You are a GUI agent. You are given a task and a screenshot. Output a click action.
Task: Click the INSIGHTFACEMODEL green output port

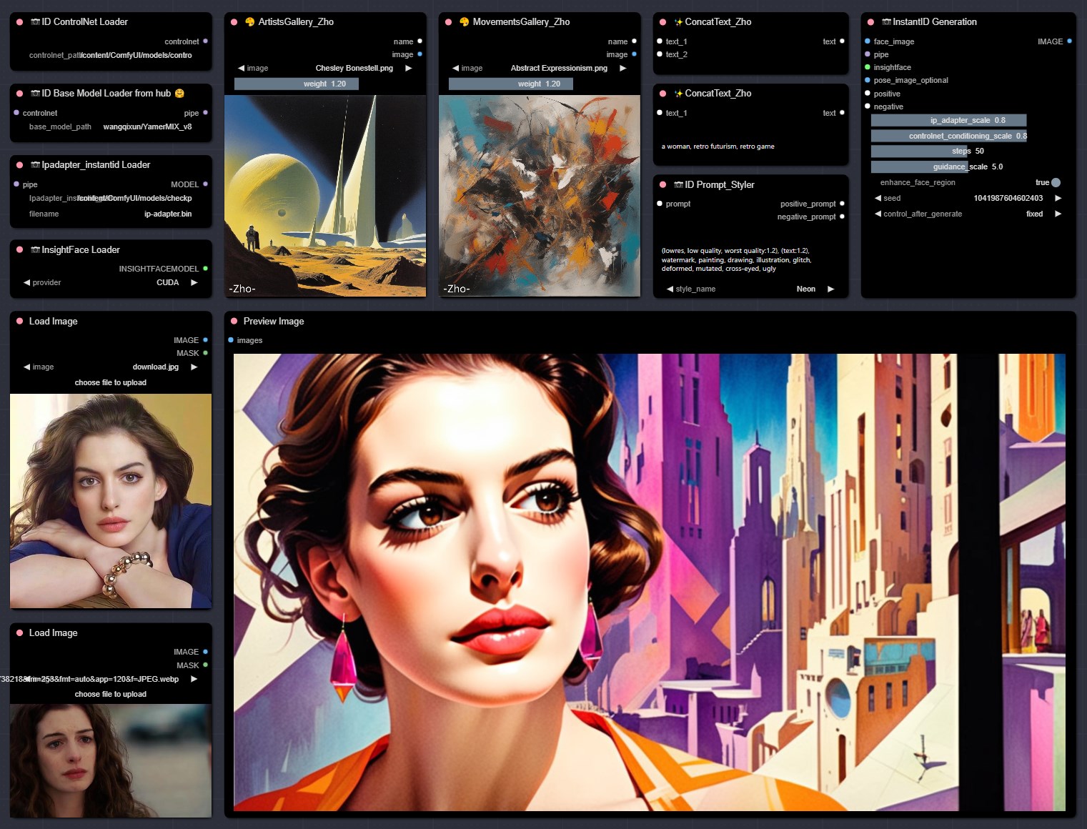click(205, 269)
